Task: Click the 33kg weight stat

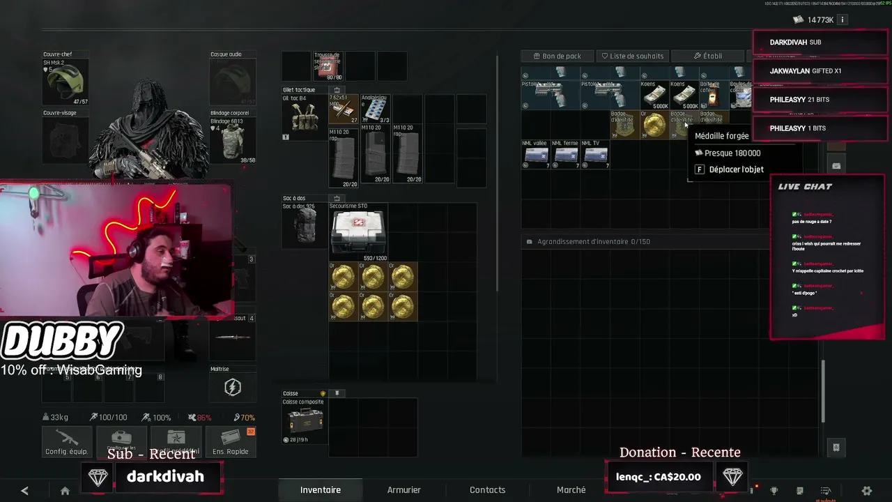Action: pyautogui.click(x=55, y=418)
